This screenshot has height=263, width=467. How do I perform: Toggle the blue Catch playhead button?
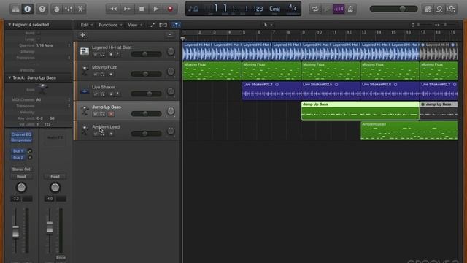click(x=177, y=25)
